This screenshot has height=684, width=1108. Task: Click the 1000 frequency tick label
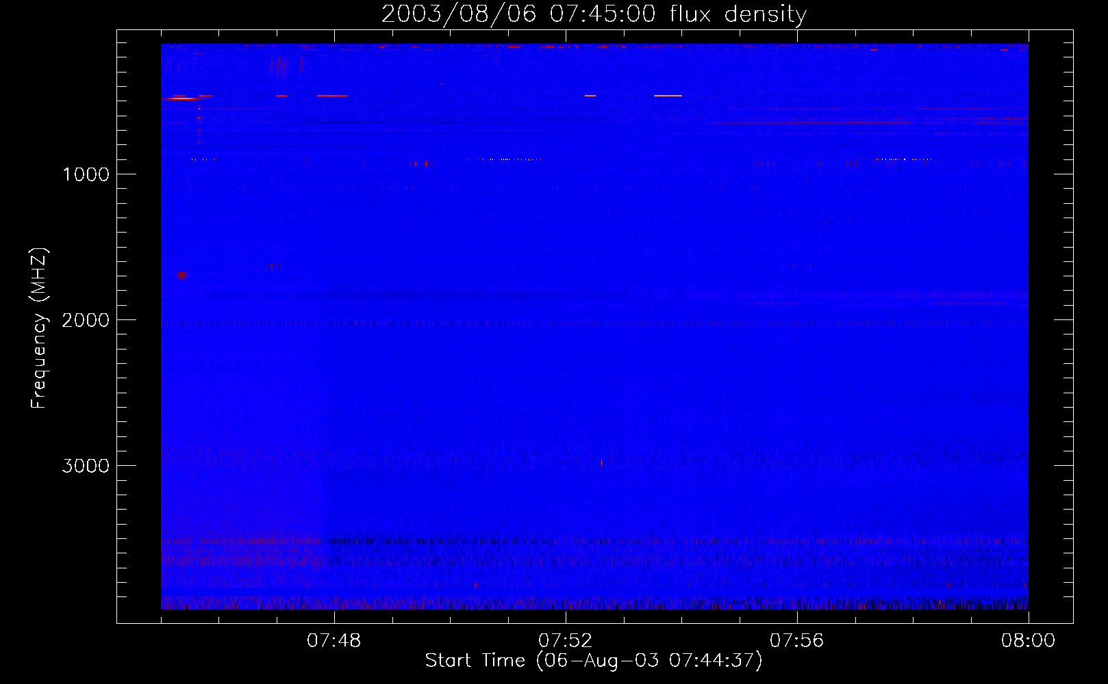pyautogui.click(x=86, y=174)
